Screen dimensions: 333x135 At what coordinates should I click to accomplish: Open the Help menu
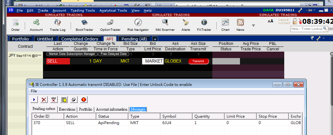click(x=148, y=10)
